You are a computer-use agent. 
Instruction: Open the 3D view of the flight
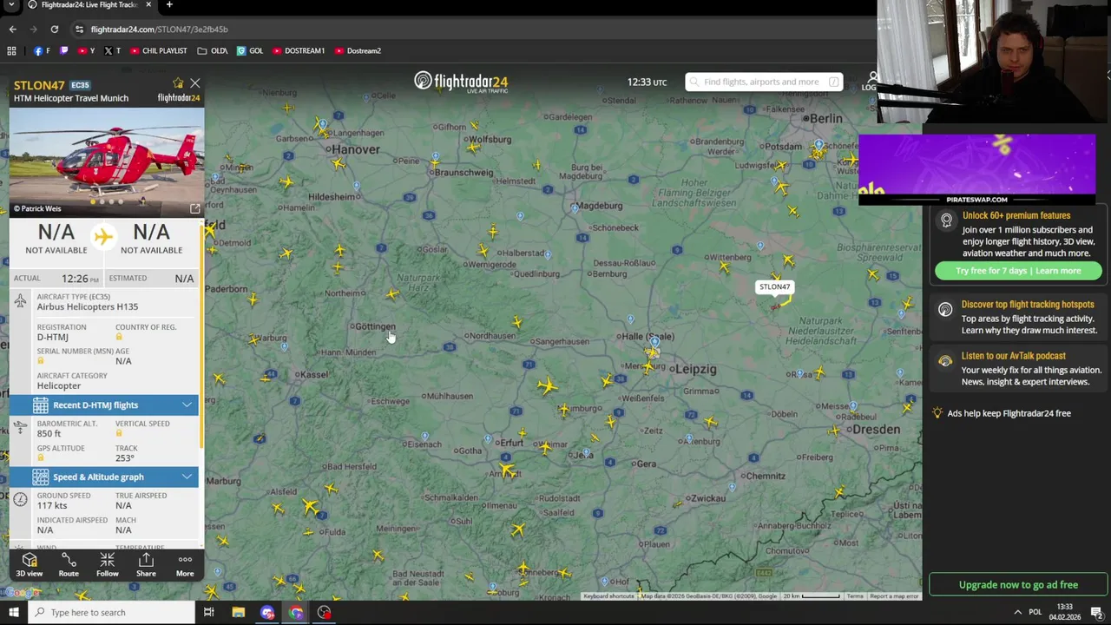click(x=30, y=564)
